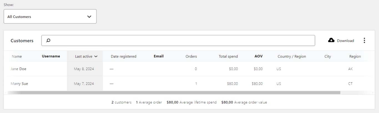
Task: Sort customers by Orders column
Action: pos(191,56)
